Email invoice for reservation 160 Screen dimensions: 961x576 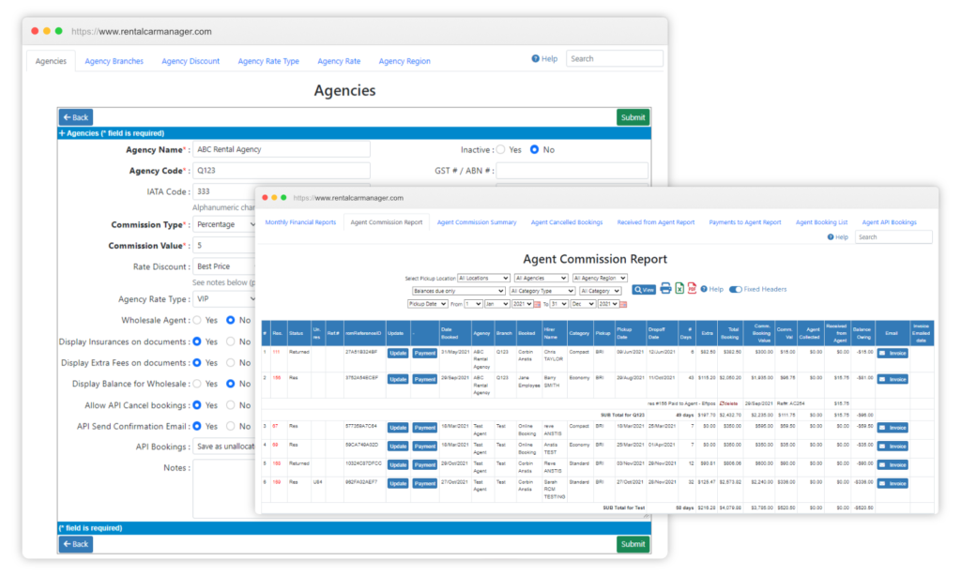[x=892, y=465]
